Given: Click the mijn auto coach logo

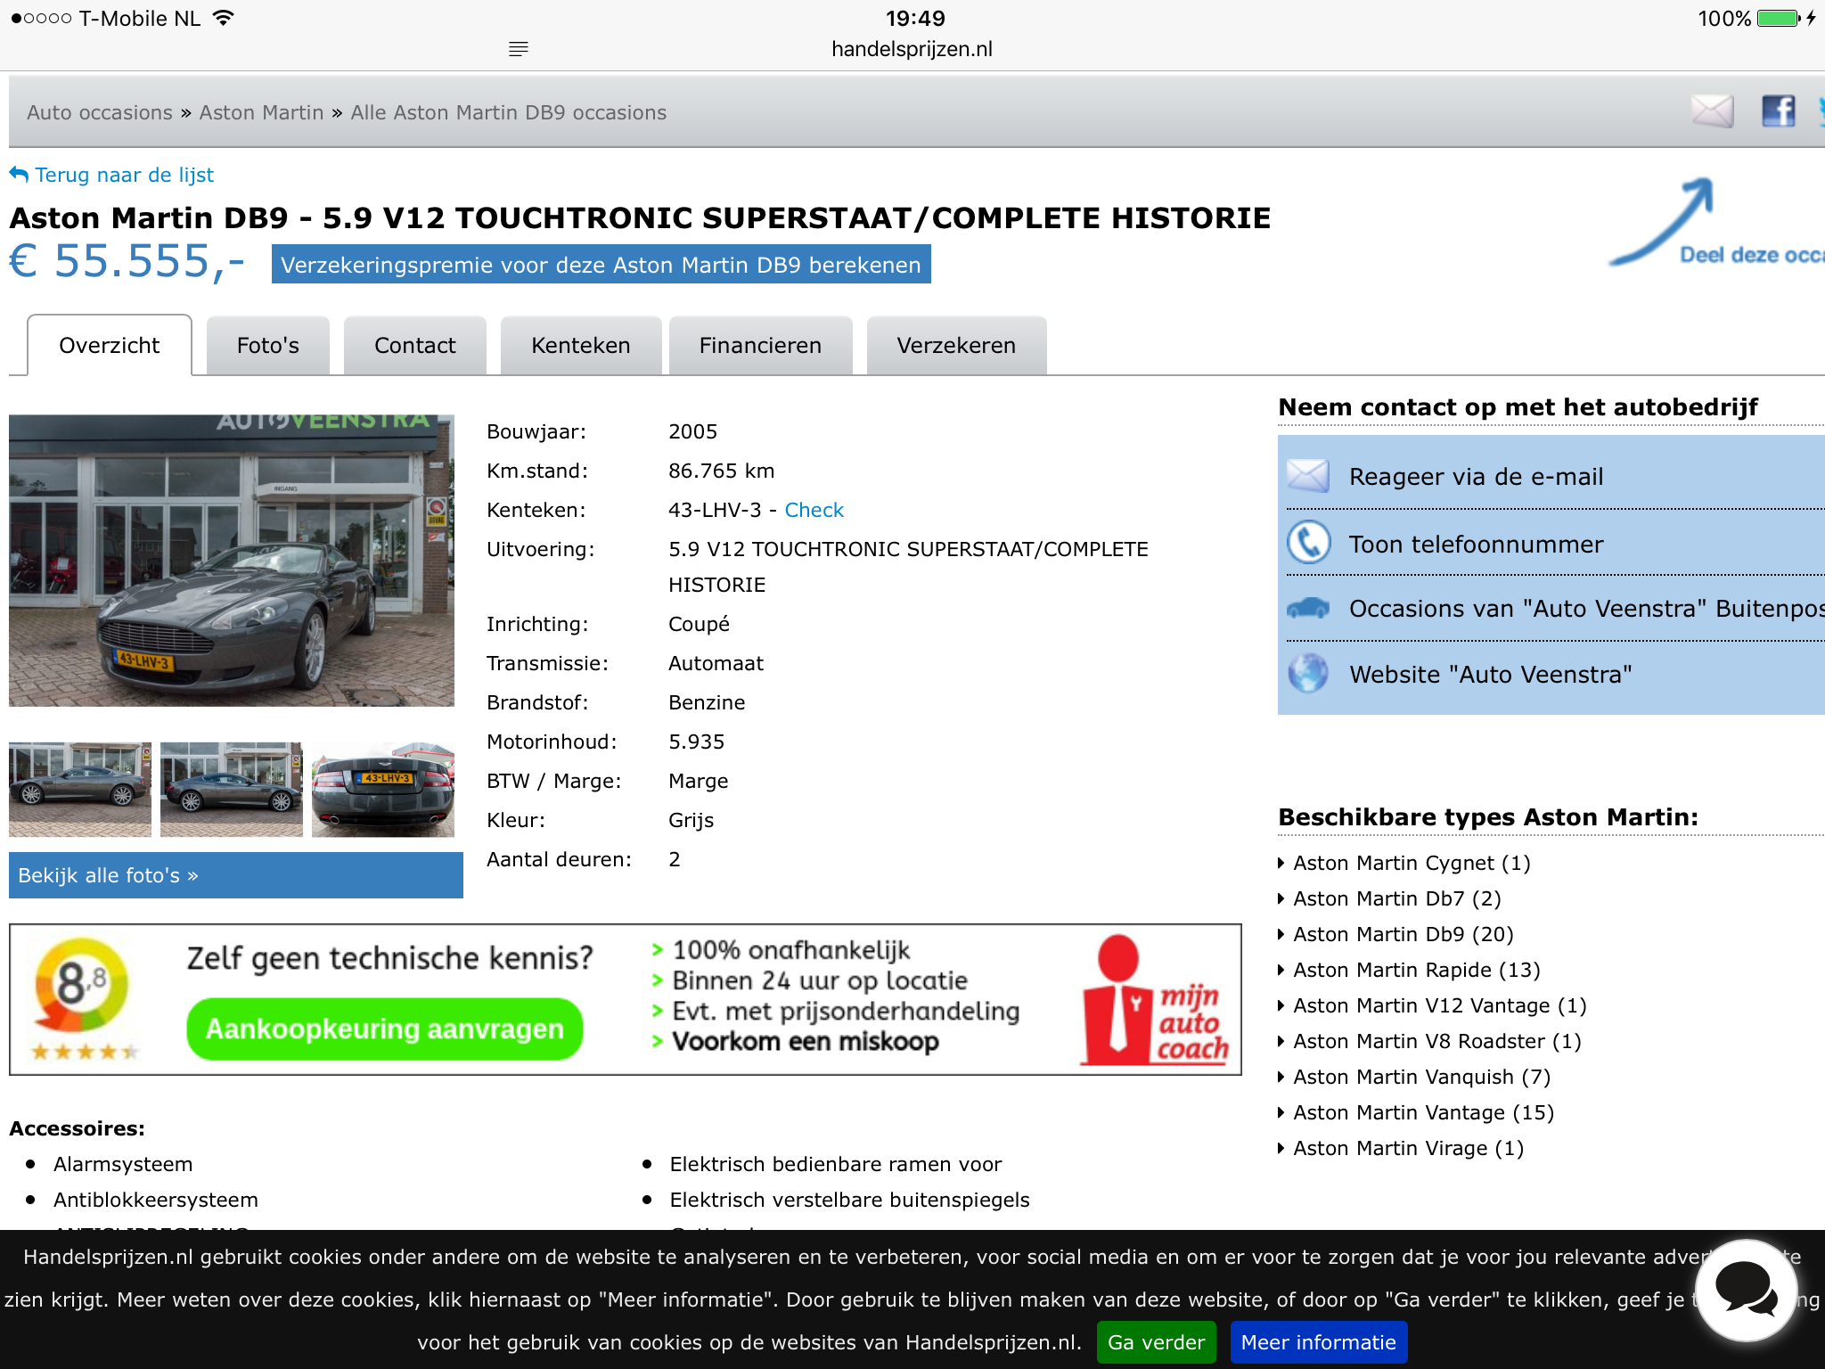Looking at the screenshot, I should click(x=1155, y=1000).
